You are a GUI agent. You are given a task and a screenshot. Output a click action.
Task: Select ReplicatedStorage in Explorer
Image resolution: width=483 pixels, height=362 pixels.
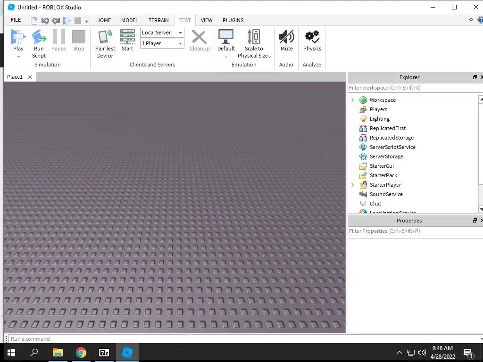[x=391, y=138]
